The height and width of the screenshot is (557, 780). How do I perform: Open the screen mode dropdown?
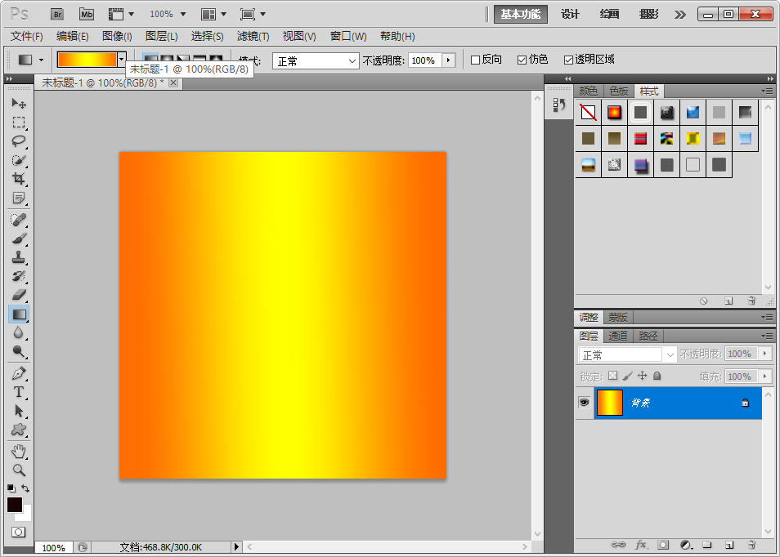(x=253, y=15)
